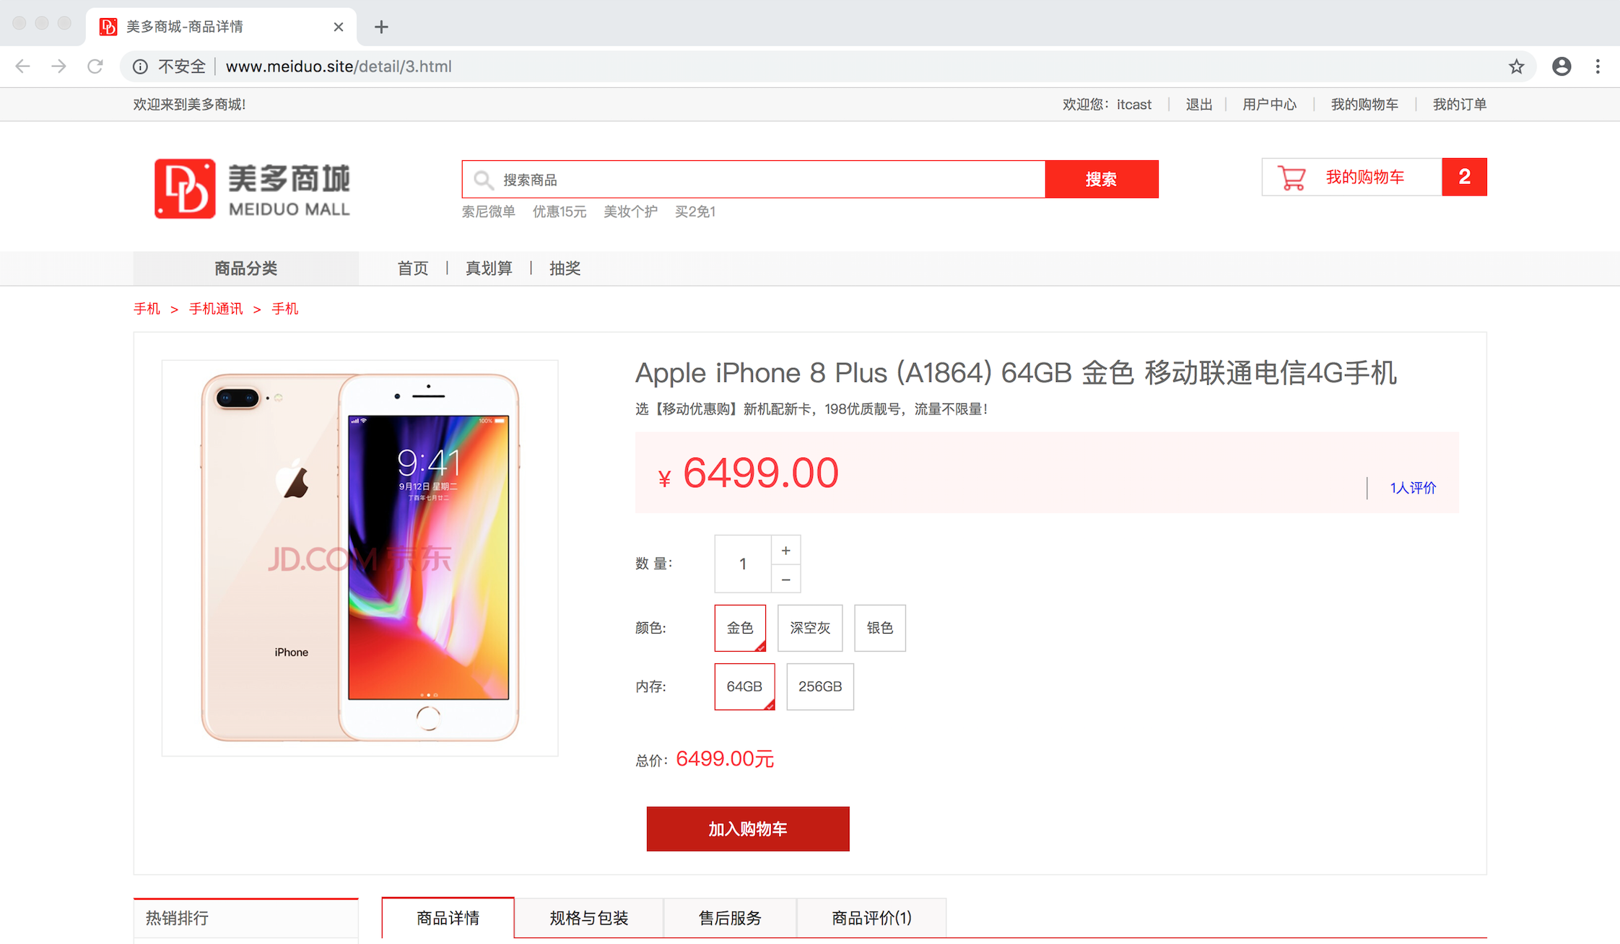Open the Chrome three-dot menu
This screenshot has height=944, width=1620.
(1598, 66)
